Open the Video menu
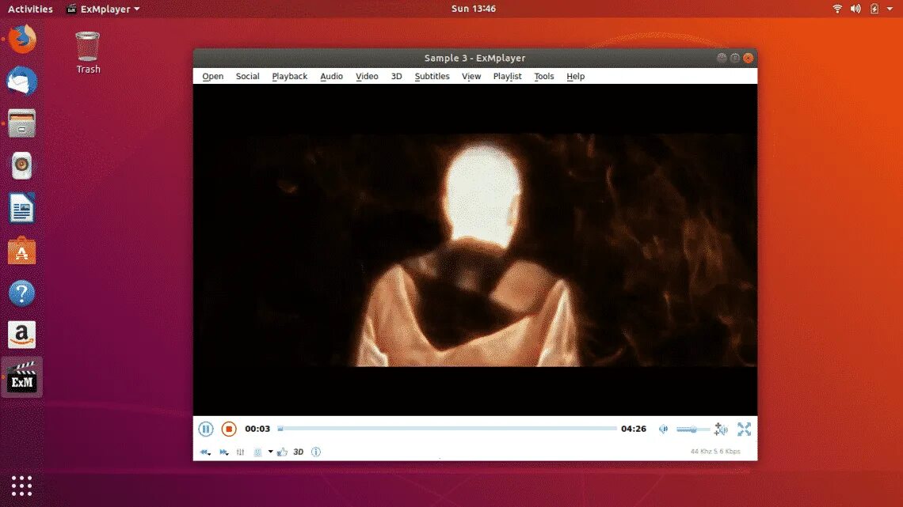 pos(367,76)
